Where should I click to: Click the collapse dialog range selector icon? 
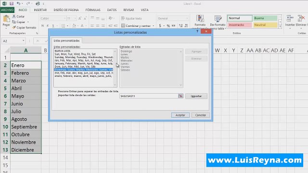tap(180, 96)
